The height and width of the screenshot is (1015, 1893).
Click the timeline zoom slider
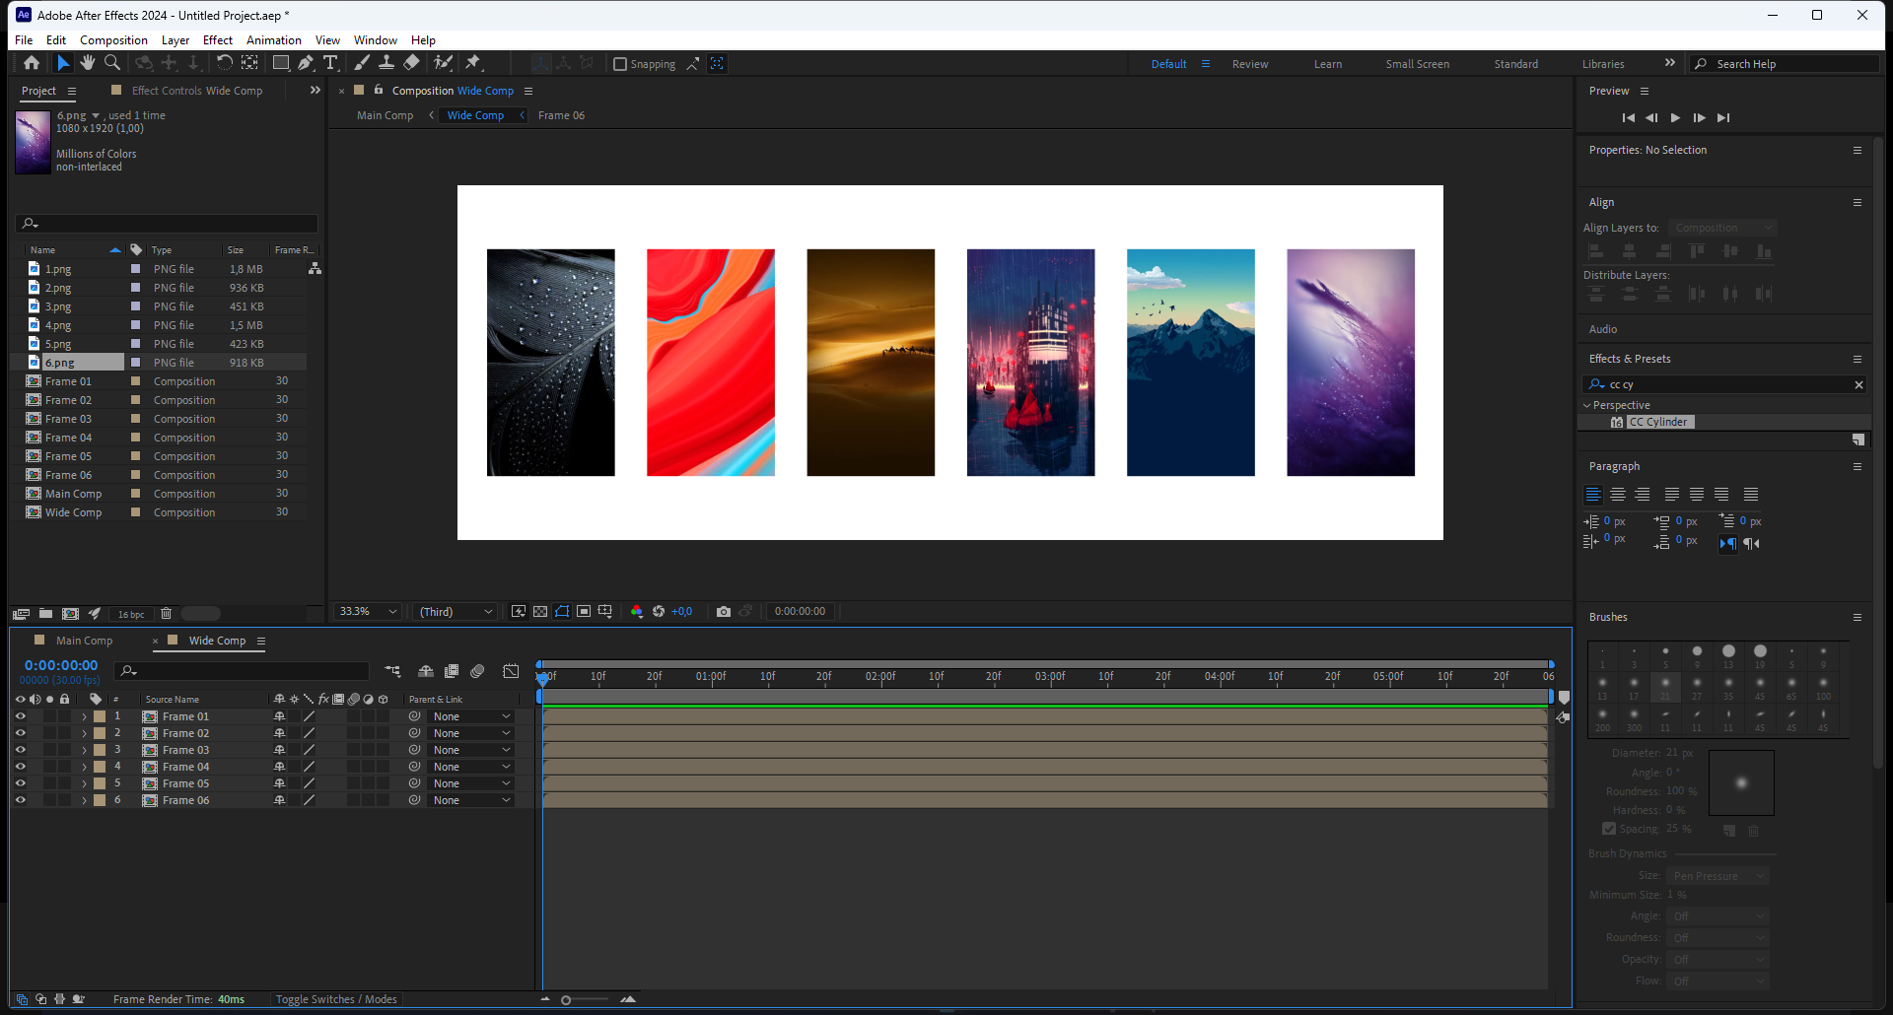point(566,1000)
